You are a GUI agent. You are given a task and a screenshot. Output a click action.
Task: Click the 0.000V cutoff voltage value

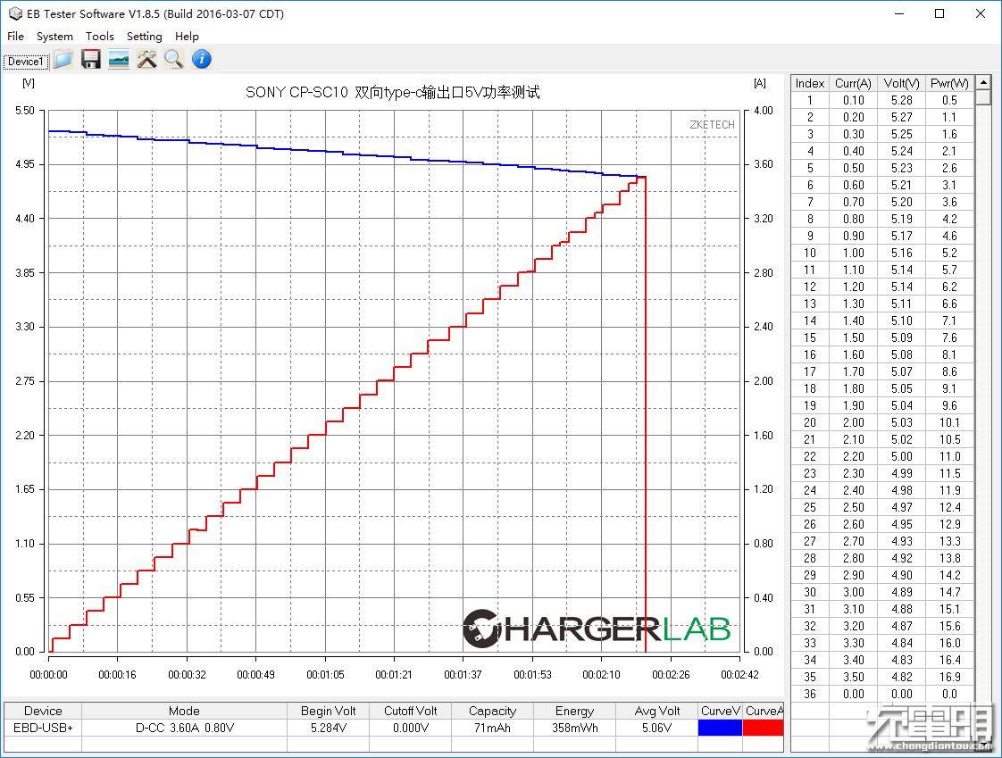pos(410,728)
